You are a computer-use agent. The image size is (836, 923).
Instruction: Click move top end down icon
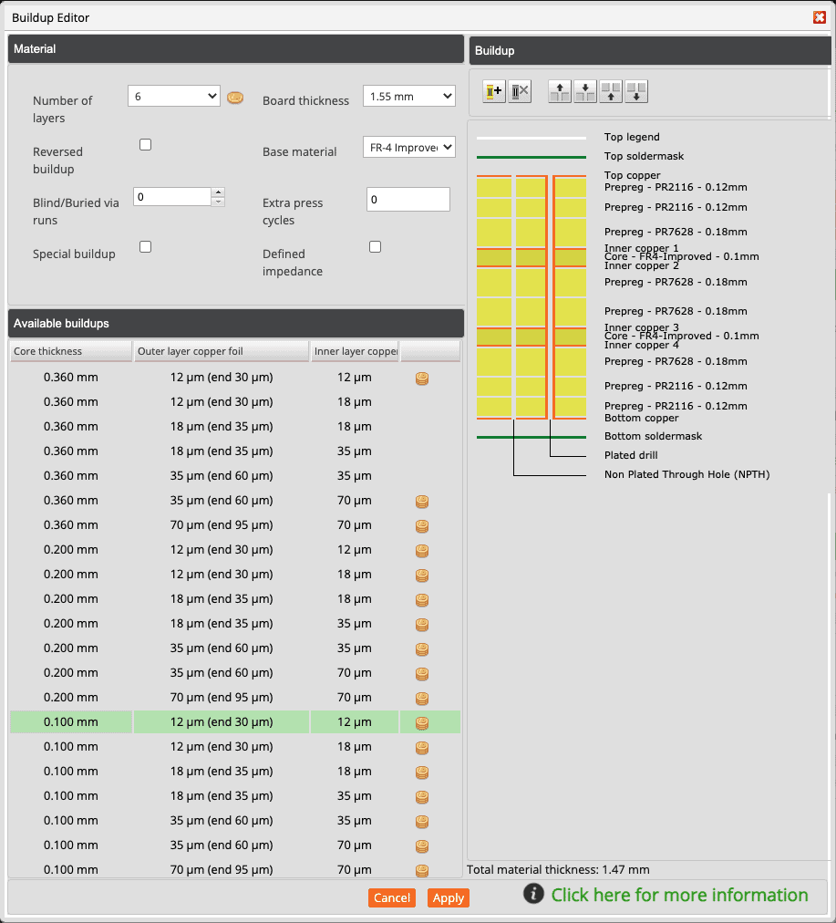(x=584, y=92)
